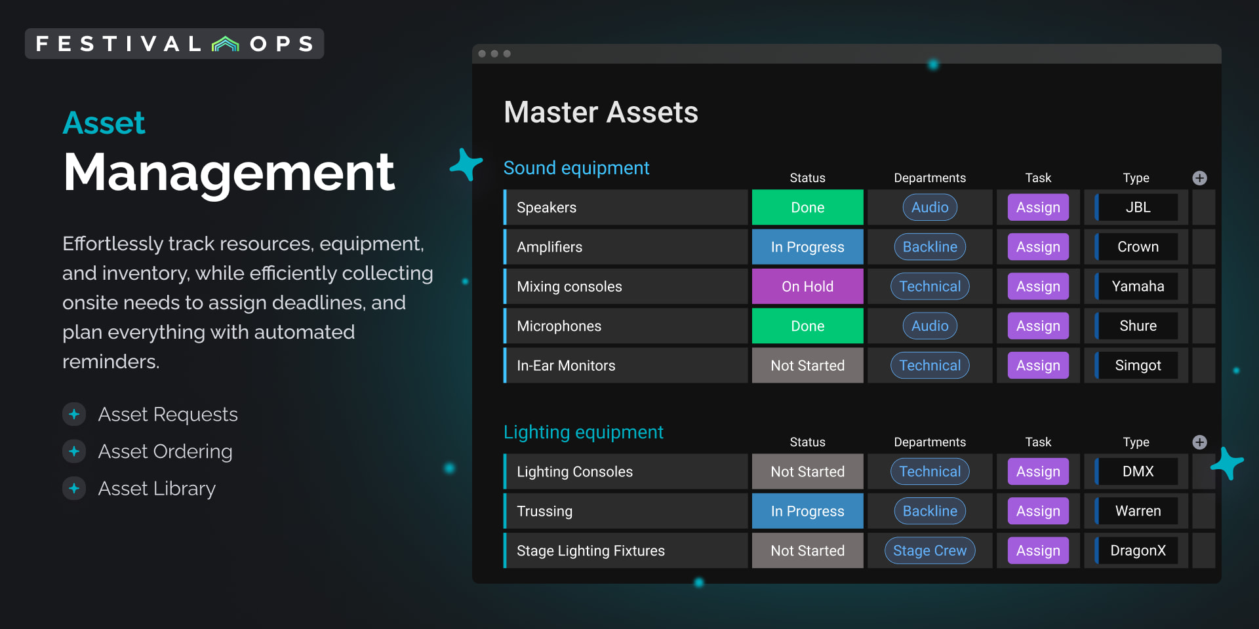Select Audio tag in Microphones row
1259x629 pixels.
tap(930, 326)
